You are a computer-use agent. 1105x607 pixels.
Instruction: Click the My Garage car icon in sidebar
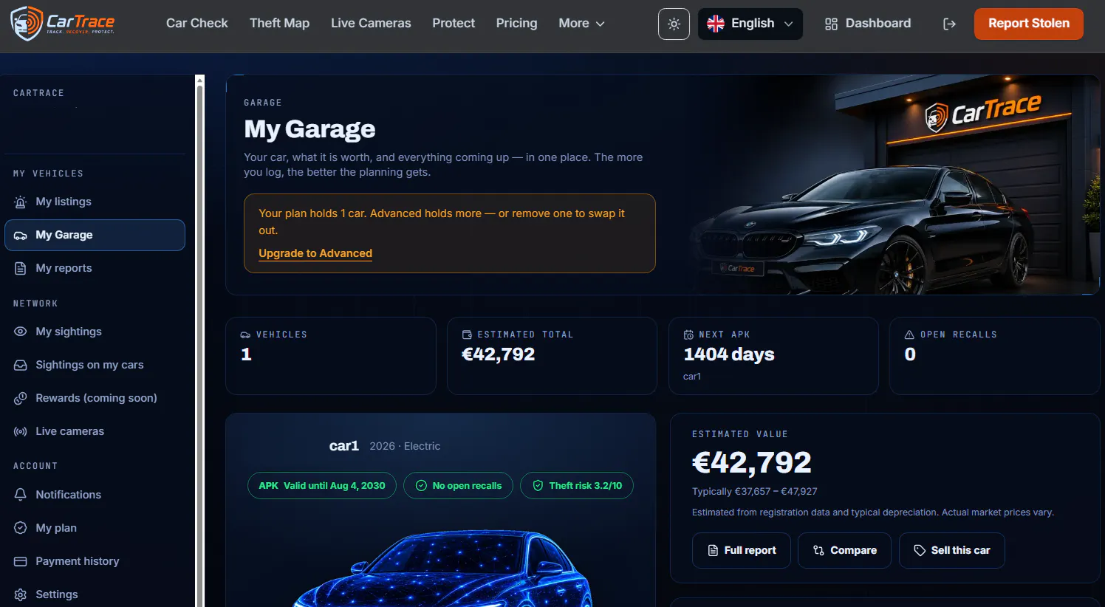pos(21,236)
